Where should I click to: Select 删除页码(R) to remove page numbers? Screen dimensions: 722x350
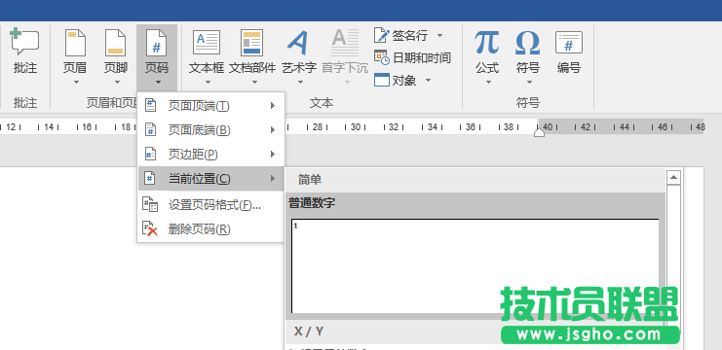[x=210, y=228]
